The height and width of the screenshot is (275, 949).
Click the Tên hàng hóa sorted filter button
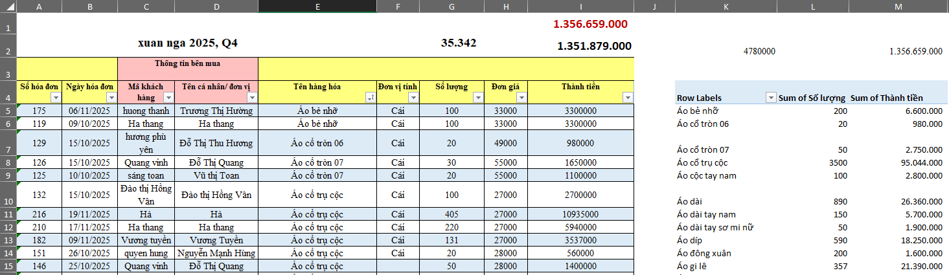click(x=370, y=98)
